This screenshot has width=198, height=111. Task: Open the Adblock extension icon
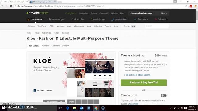191,6
